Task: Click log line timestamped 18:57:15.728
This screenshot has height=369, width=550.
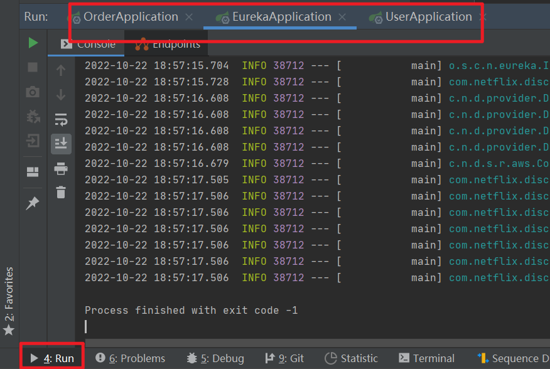Action: pyautogui.click(x=316, y=82)
